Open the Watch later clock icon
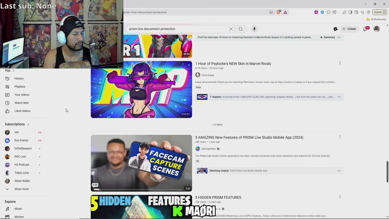The image size is (389, 219). pyautogui.click(x=7, y=103)
